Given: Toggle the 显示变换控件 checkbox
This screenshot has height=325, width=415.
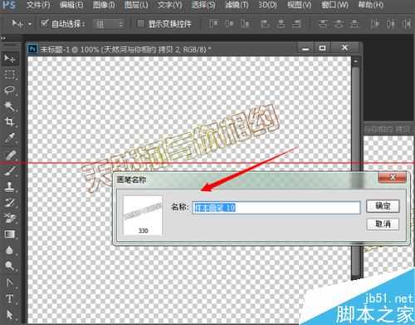Looking at the screenshot, I should (x=141, y=23).
